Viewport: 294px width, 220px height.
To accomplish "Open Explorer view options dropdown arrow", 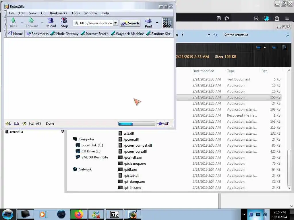I will coord(265,48).
